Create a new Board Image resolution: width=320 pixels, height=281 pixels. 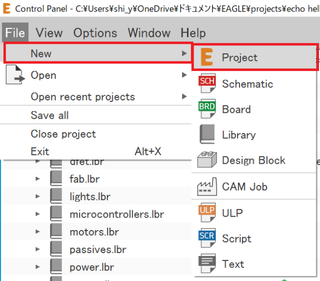(x=255, y=109)
